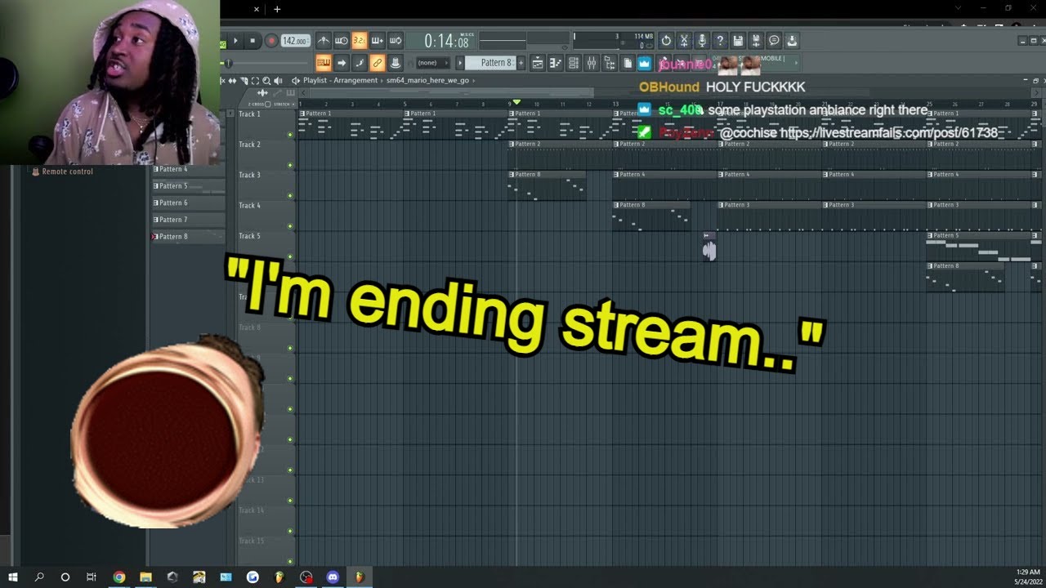
Task: Toggle typing keyboard to piano icon
Action: 324,63
